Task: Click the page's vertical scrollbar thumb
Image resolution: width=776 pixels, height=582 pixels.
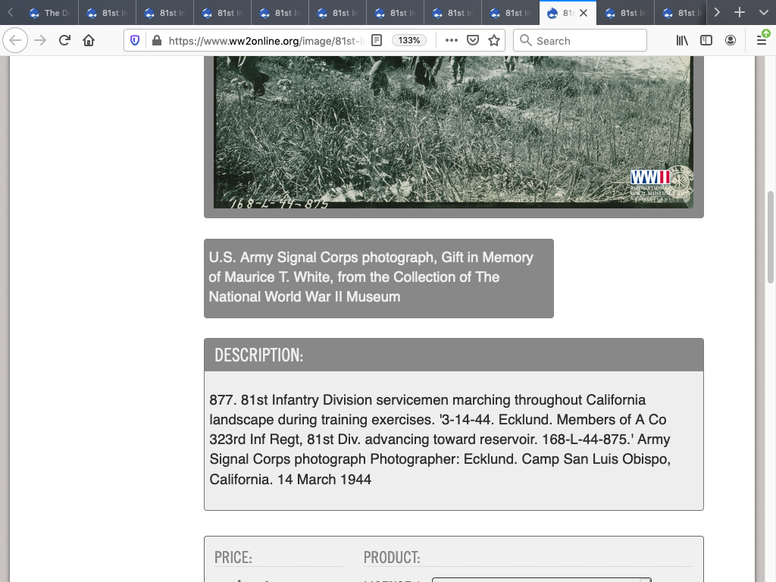Action: (771, 236)
